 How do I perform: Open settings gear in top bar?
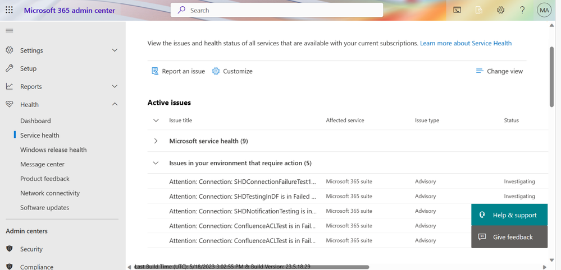tap(501, 10)
